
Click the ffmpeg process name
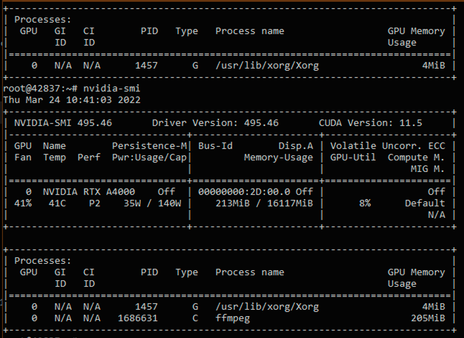coord(232,318)
